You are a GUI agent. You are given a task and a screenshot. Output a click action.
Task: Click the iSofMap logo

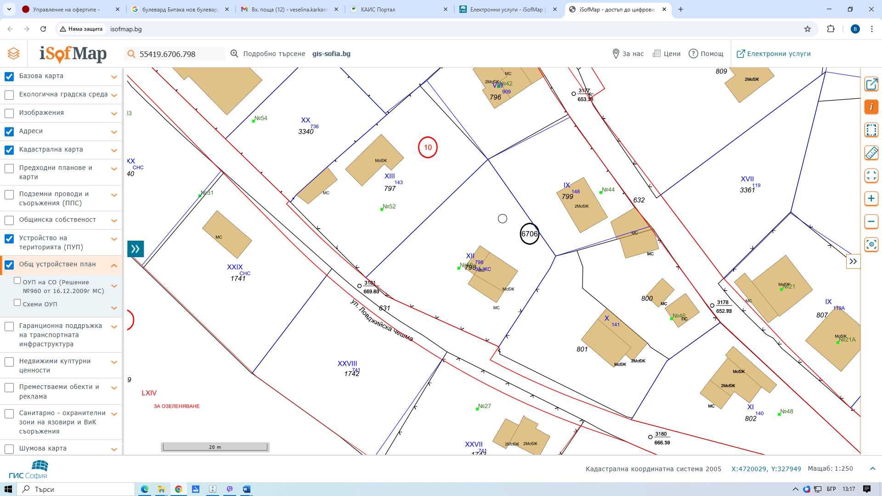pos(73,54)
